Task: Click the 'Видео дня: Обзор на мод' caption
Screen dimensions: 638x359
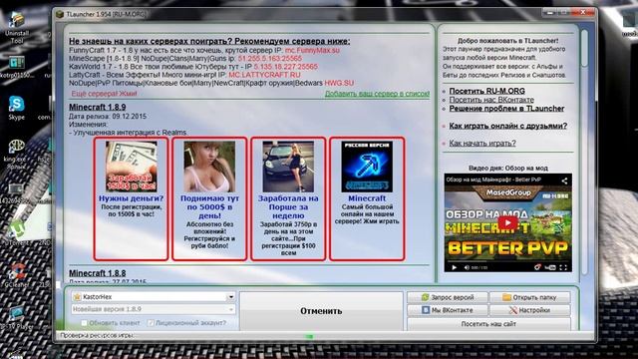Action: click(507, 169)
